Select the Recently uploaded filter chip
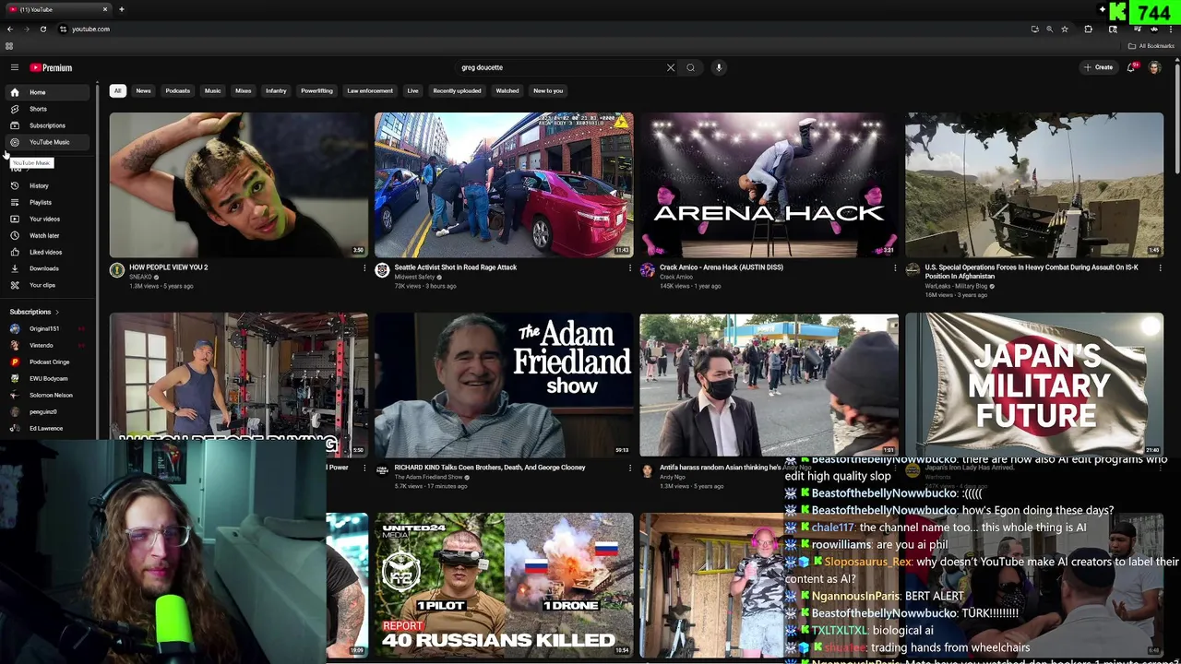The image size is (1181, 664). [x=457, y=90]
